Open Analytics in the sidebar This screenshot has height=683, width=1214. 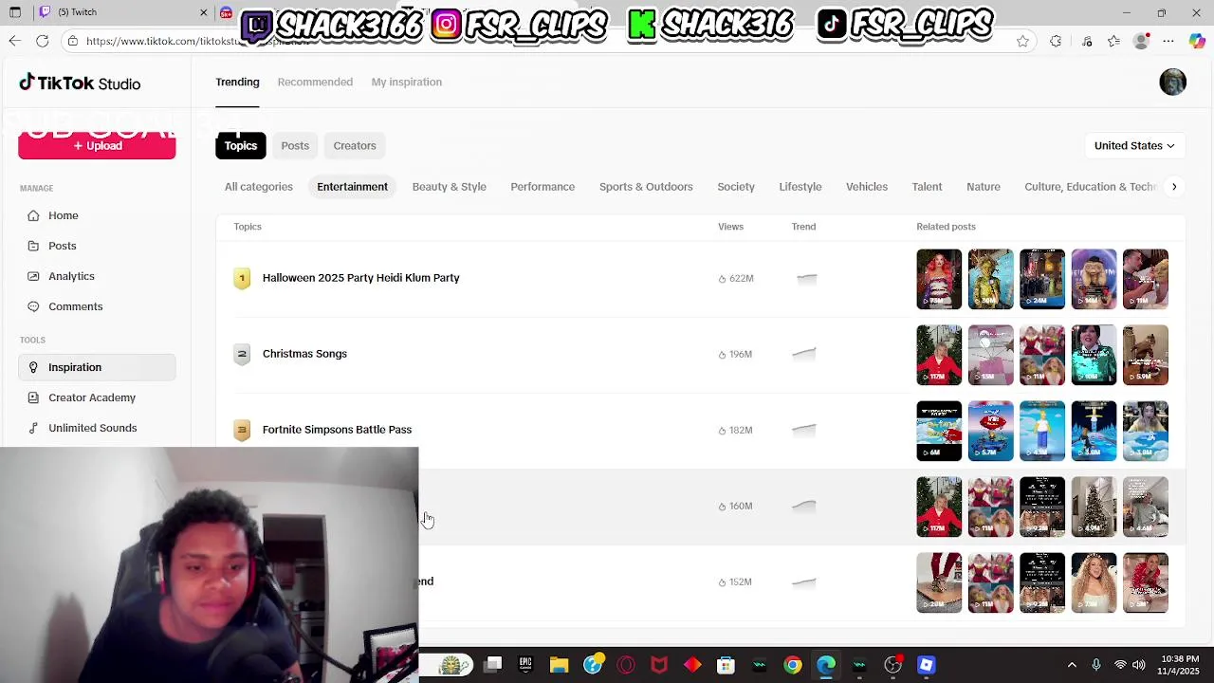click(97, 276)
